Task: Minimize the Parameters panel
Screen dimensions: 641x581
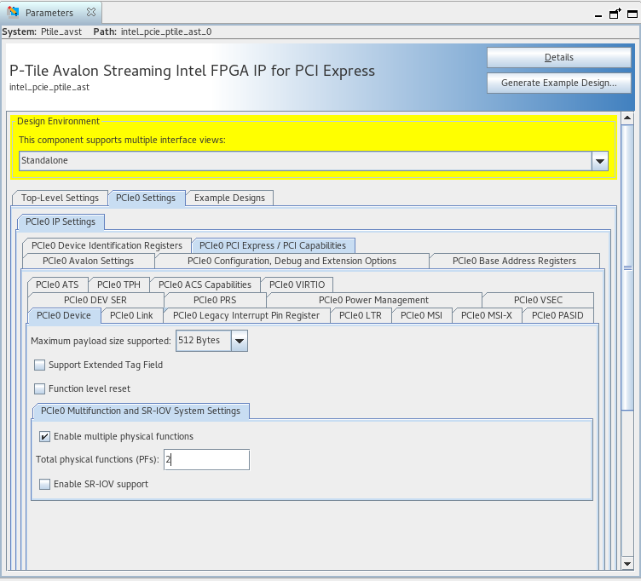Action: [598, 15]
